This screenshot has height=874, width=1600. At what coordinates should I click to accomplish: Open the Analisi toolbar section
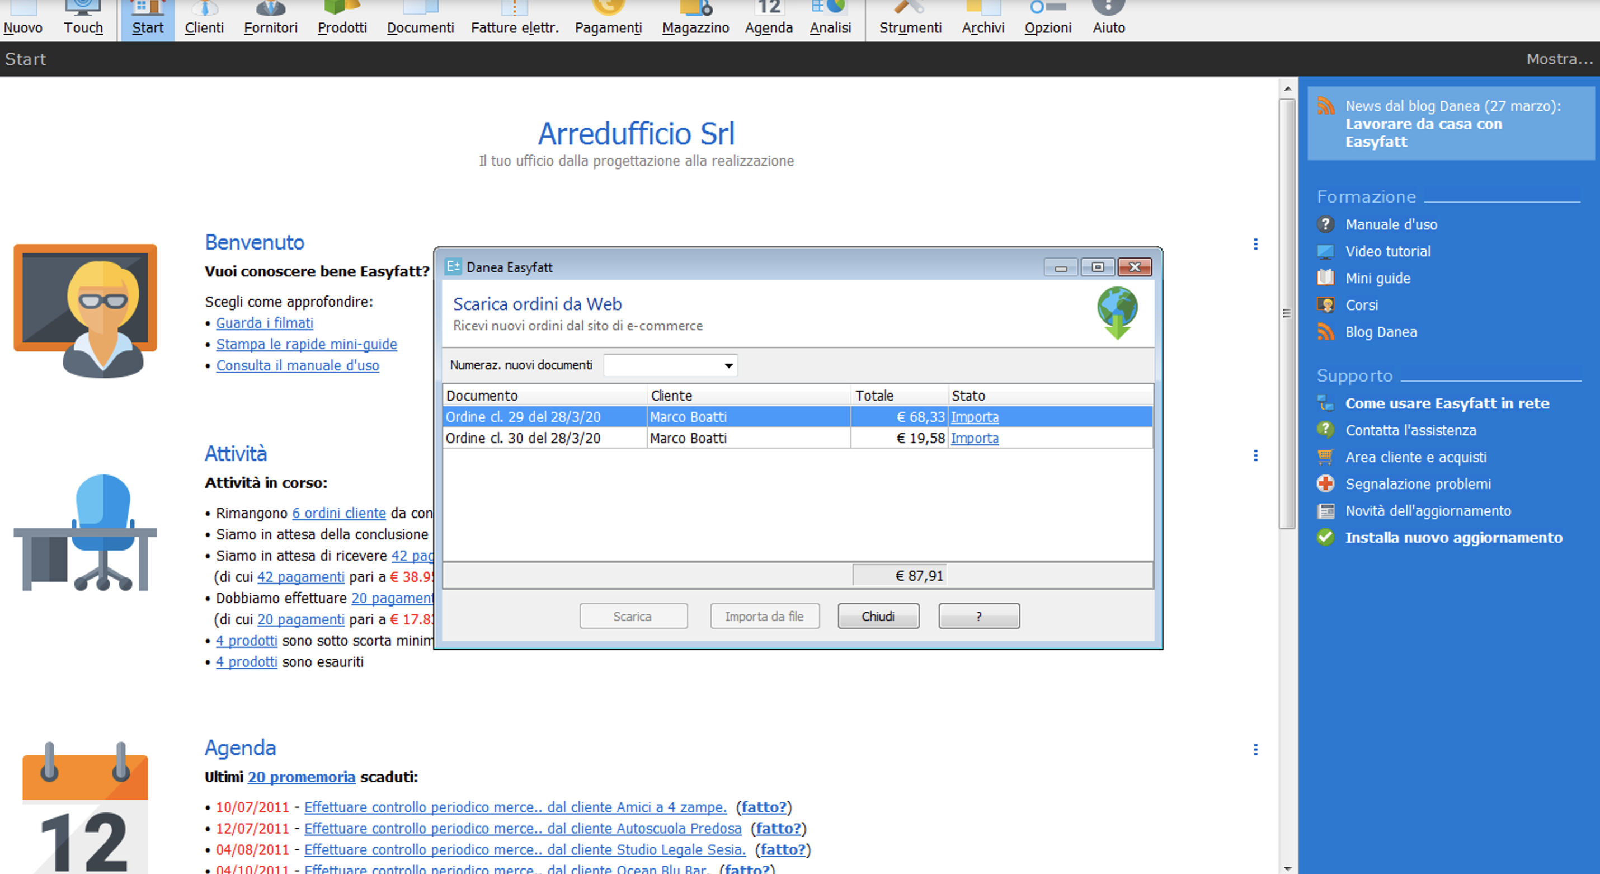(830, 20)
